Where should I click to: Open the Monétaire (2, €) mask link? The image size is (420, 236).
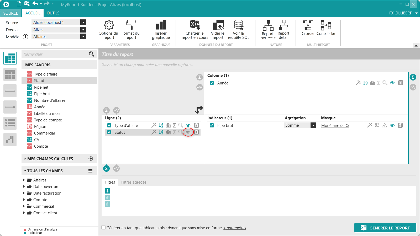tap(335, 126)
